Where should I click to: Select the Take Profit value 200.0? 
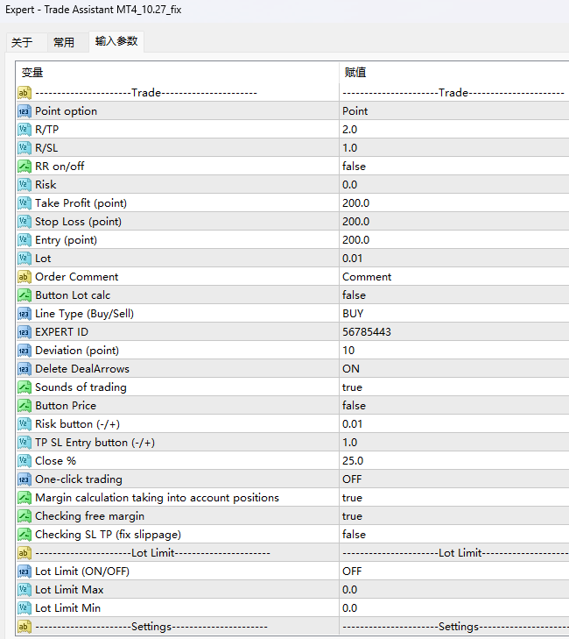[x=356, y=203]
